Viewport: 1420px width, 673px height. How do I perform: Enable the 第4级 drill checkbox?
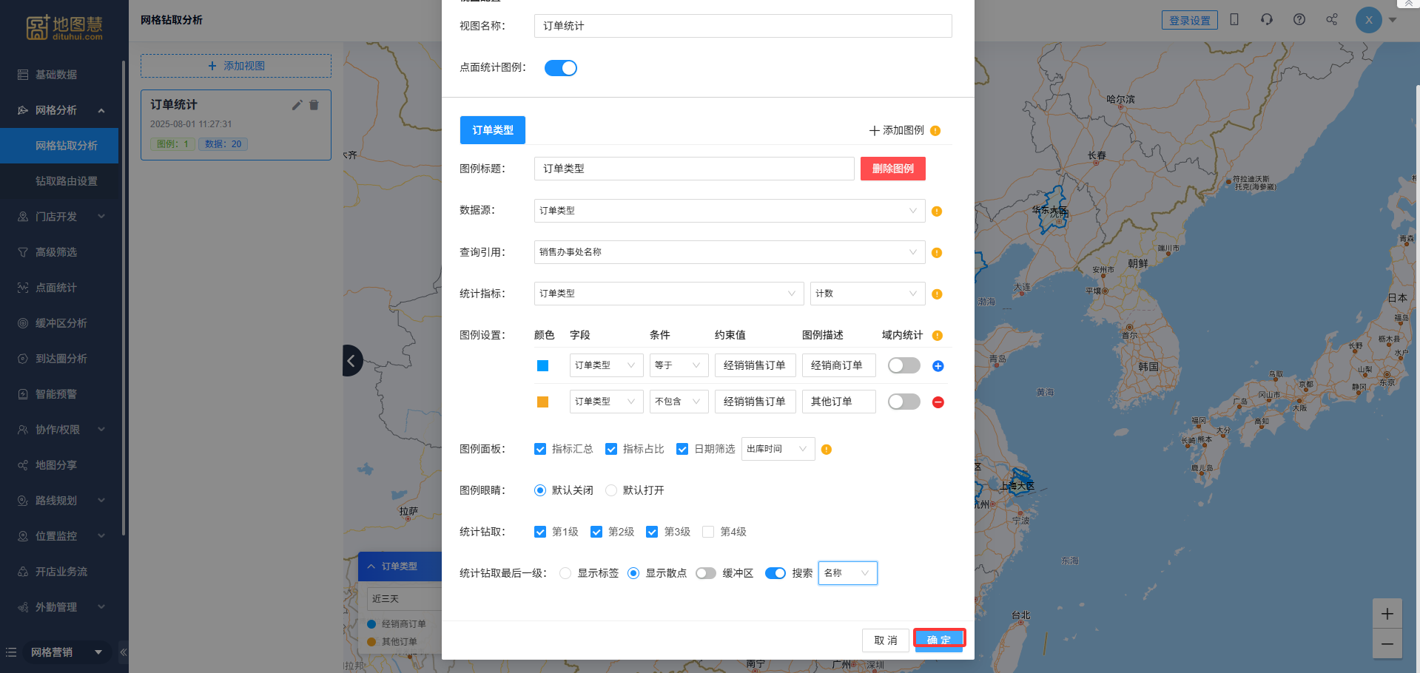pyautogui.click(x=708, y=532)
